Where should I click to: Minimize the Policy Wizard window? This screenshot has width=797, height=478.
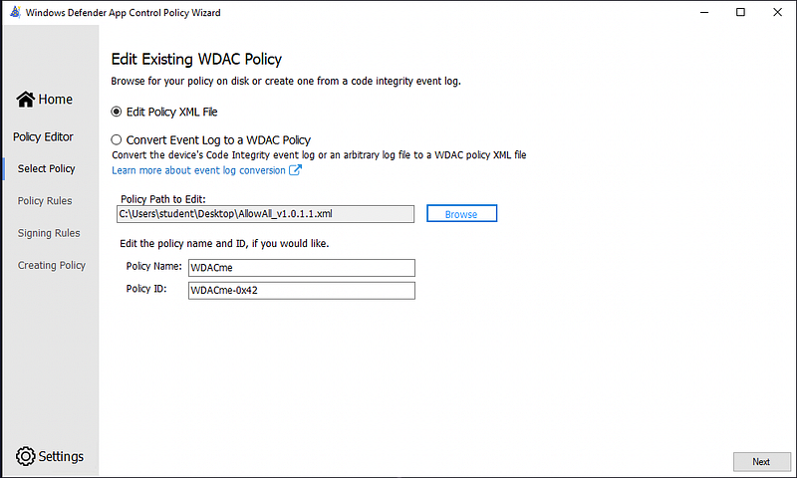click(x=705, y=12)
